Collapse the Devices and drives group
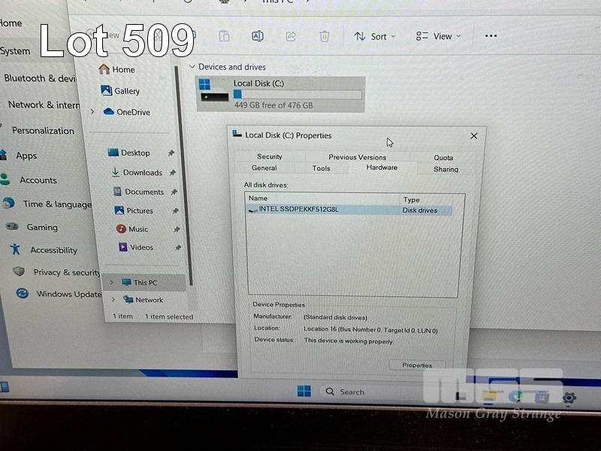Screen dimensions: 601x451 [192, 67]
